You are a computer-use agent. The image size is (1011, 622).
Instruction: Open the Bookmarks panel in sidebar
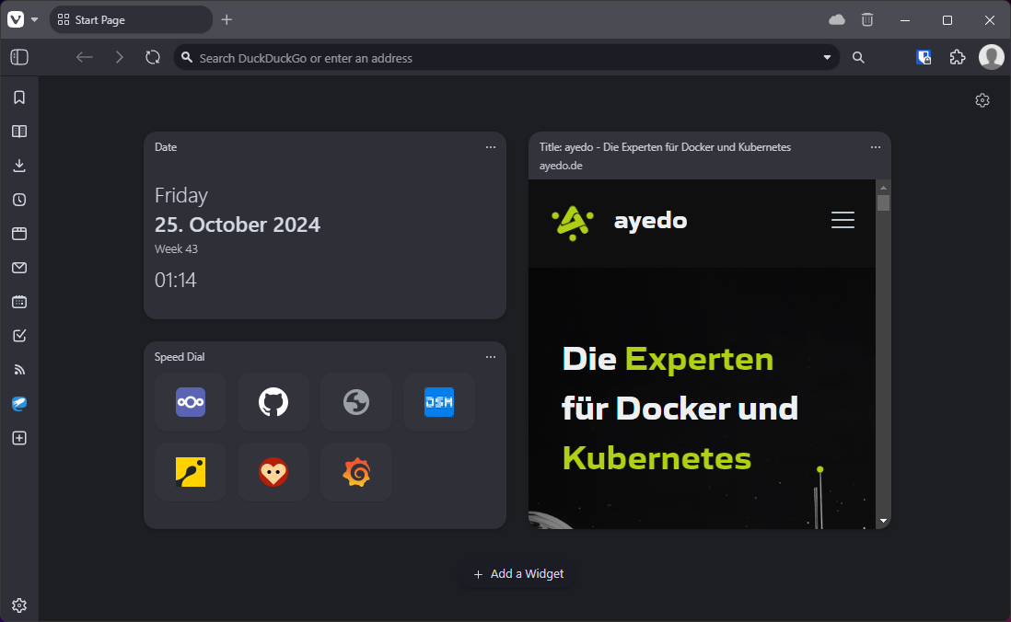(19, 98)
